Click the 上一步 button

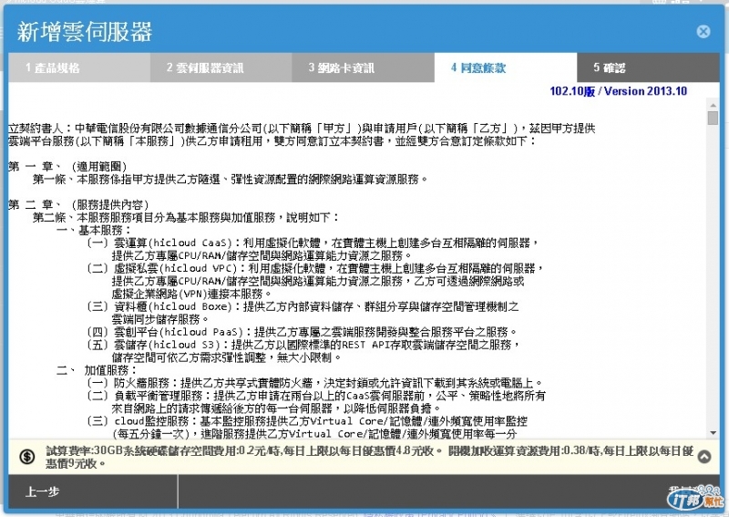[x=93, y=491]
